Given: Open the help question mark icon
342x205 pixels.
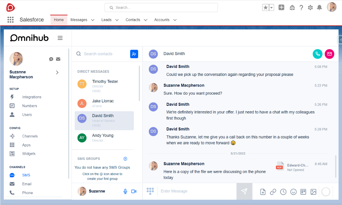Looking at the screenshot, I should [x=301, y=7].
